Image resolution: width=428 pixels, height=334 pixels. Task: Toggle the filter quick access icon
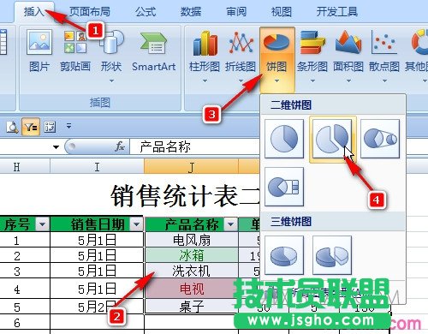point(31,127)
